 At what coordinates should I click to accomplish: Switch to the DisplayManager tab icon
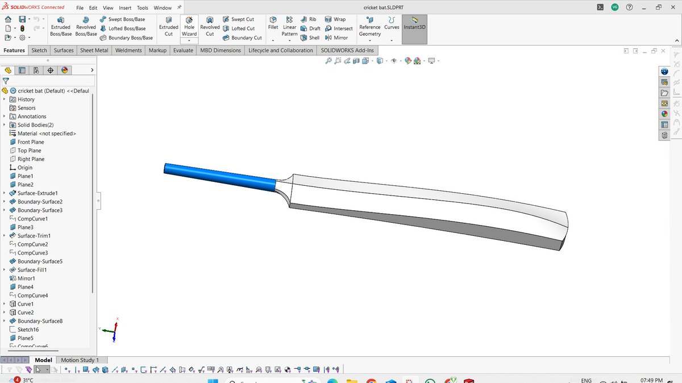click(x=64, y=70)
